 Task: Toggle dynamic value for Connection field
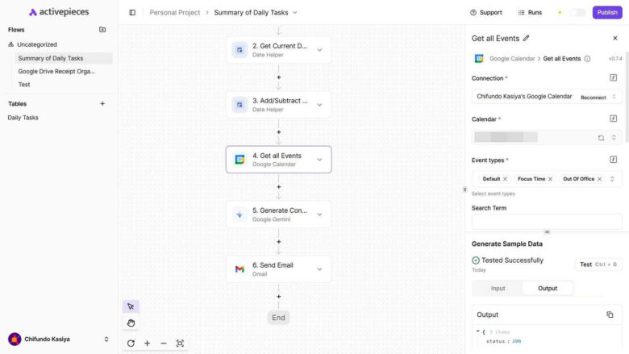614,78
